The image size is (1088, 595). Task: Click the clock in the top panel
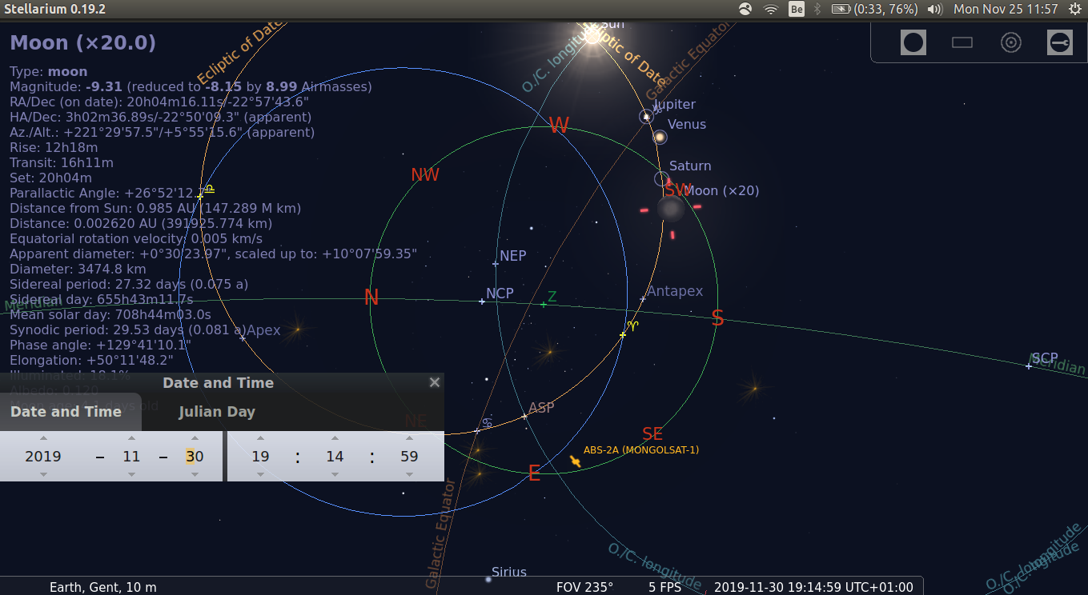click(x=1006, y=10)
